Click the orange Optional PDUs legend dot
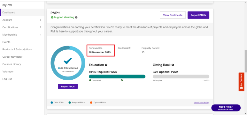 click(91, 103)
